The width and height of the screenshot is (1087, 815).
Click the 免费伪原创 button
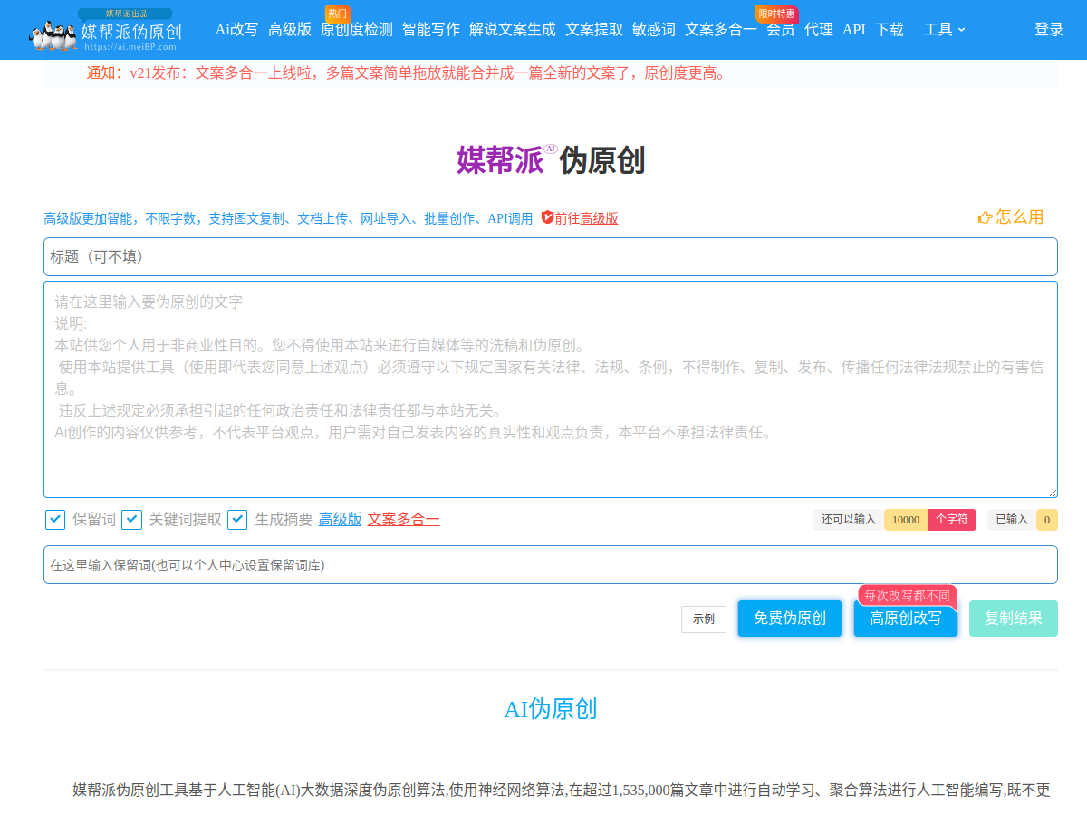[x=790, y=618]
